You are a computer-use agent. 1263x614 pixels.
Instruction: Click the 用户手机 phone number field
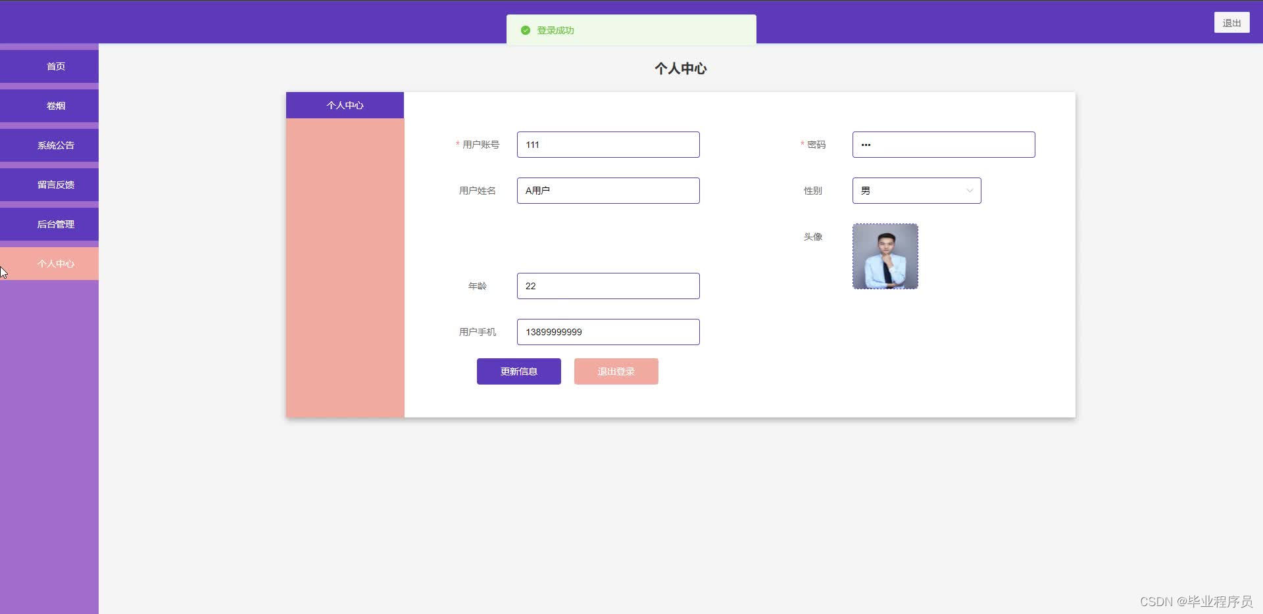(x=607, y=331)
